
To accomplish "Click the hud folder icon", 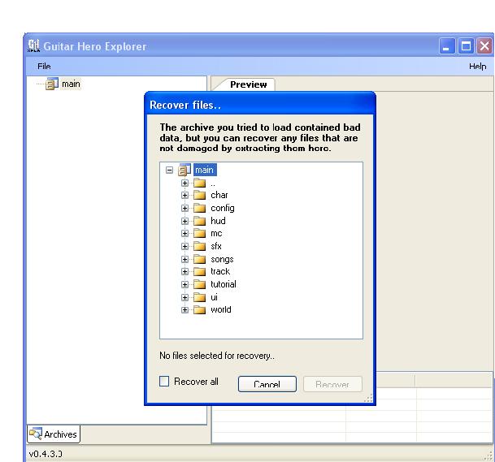I will pyautogui.click(x=199, y=221).
